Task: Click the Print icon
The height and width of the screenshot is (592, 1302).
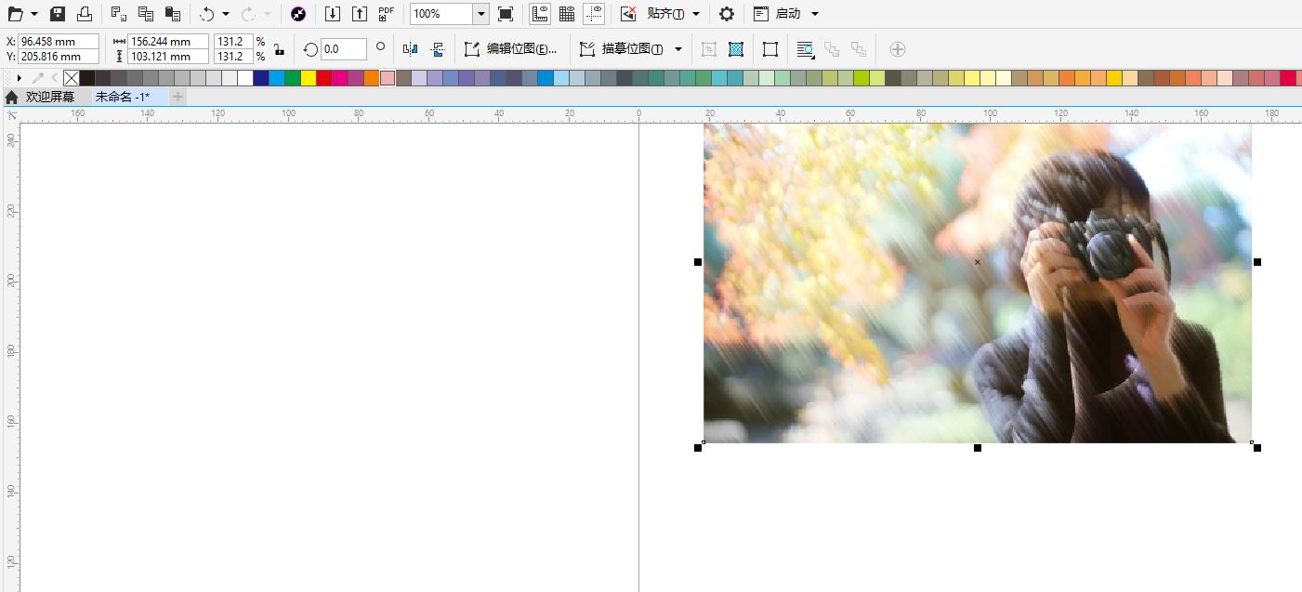Action: (x=85, y=14)
